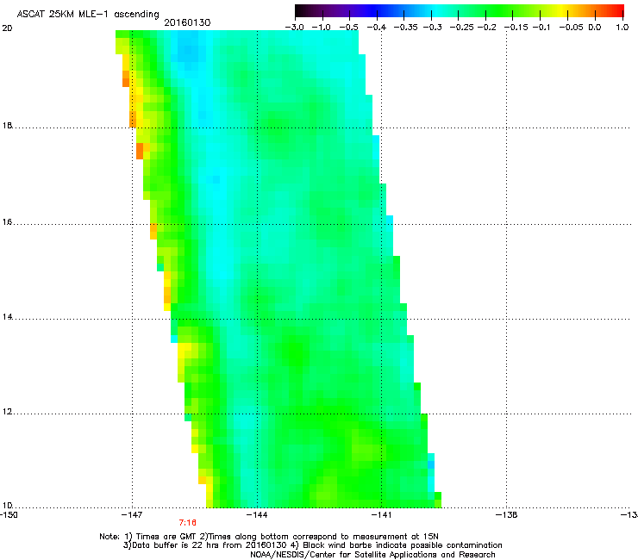Click the latitude axis label 20
The image size is (638, 560).
7,28
